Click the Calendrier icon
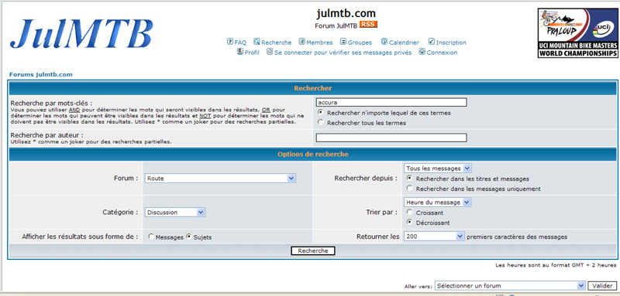 point(384,42)
